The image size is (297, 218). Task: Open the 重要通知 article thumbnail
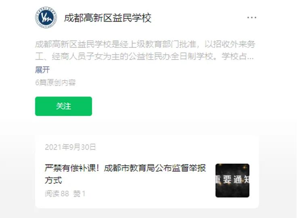(232, 181)
